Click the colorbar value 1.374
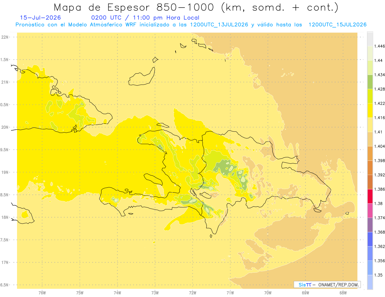385x297 pixels. coord(379,218)
